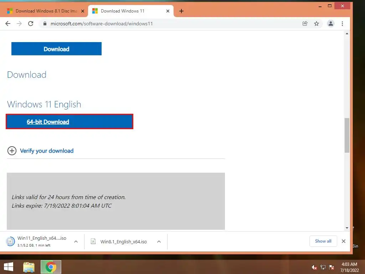This screenshot has height=274, width=365.
Task: Open the Win11_English_x64 iso download item
Action: 37,242
